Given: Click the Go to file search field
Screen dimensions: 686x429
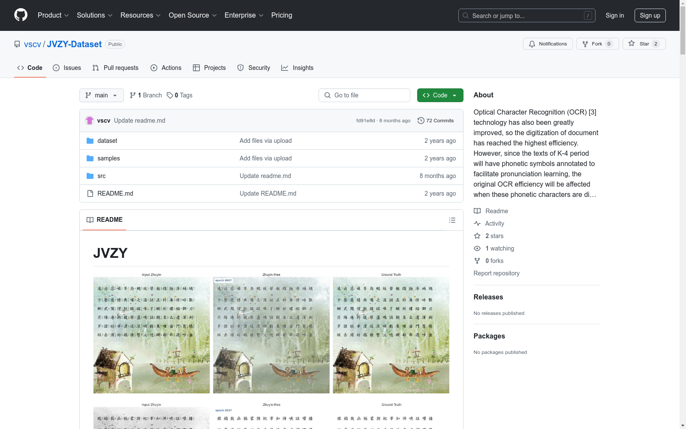Looking at the screenshot, I should point(364,95).
